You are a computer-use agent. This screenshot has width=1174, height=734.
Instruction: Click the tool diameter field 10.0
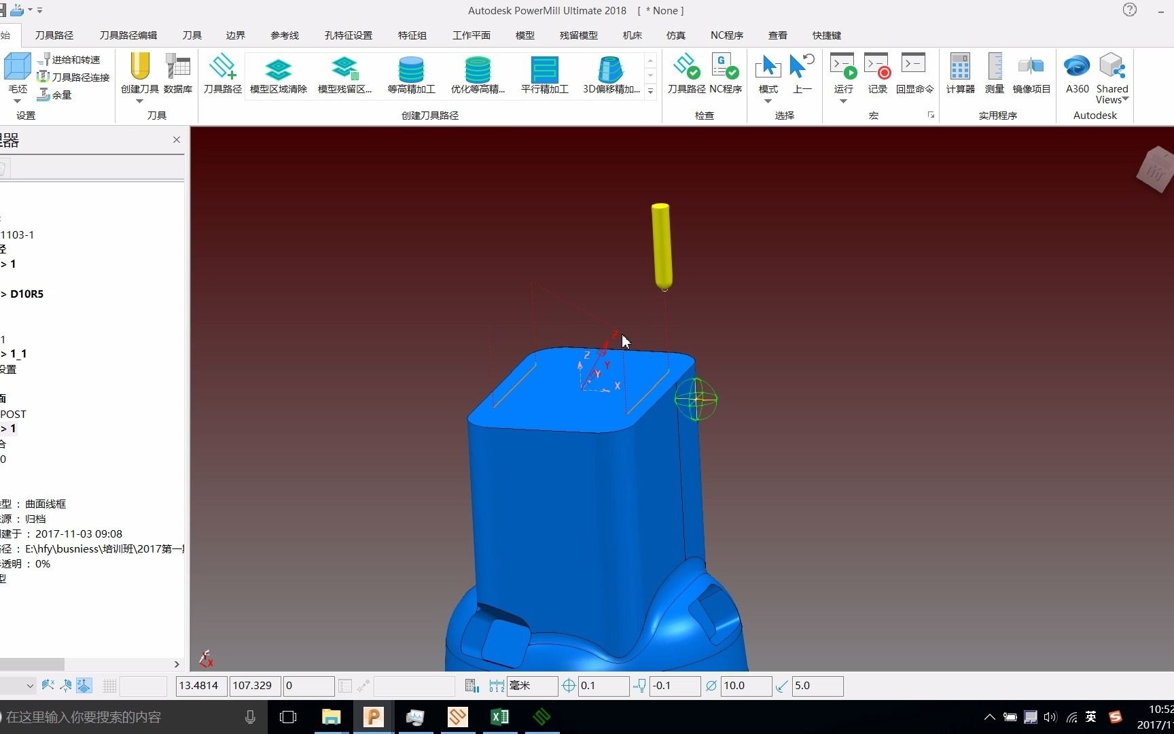[746, 686]
